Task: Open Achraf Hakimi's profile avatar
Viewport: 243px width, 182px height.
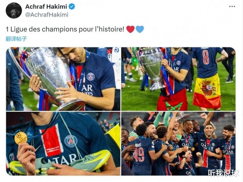Action: point(14,11)
